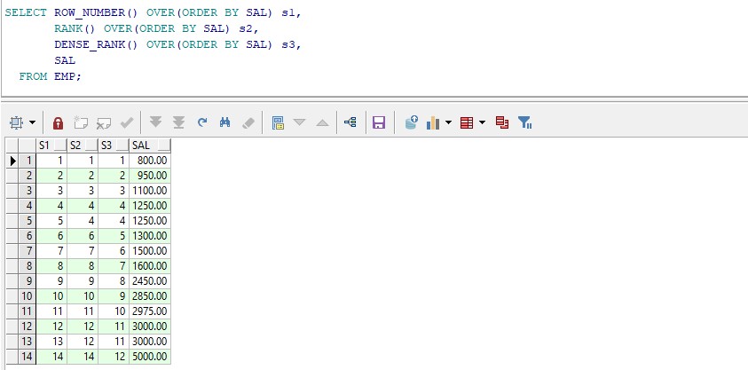
Task: Click the previous record up triangle
Action: (x=322, y=123)
